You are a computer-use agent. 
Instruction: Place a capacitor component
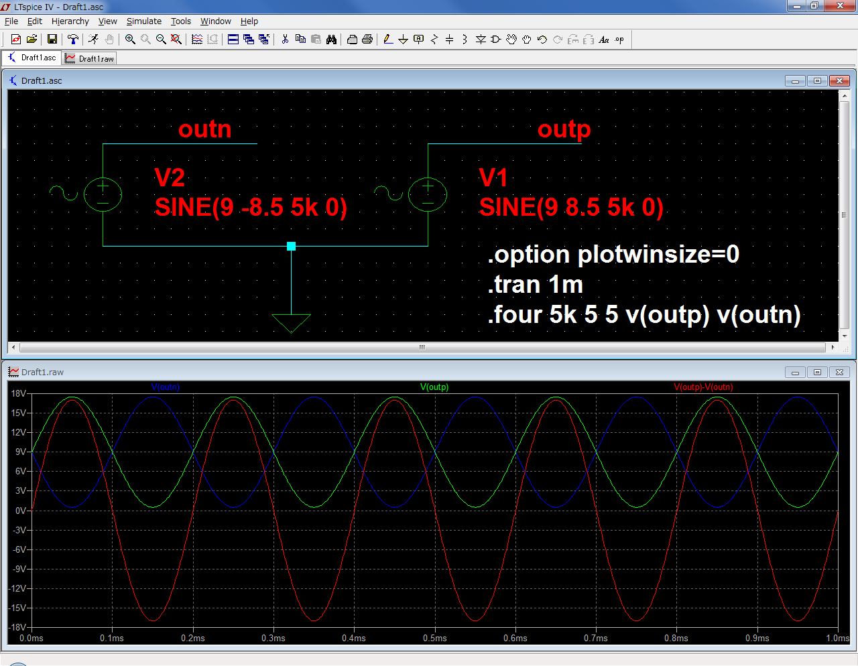[449, 40]
